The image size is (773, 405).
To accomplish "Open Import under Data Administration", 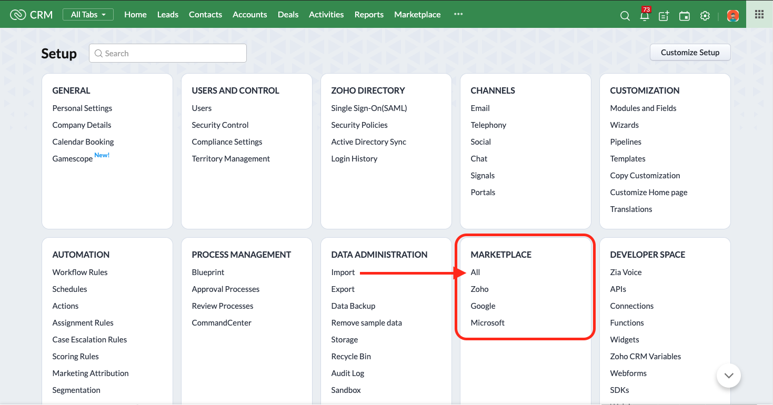I will coord(343,272).
